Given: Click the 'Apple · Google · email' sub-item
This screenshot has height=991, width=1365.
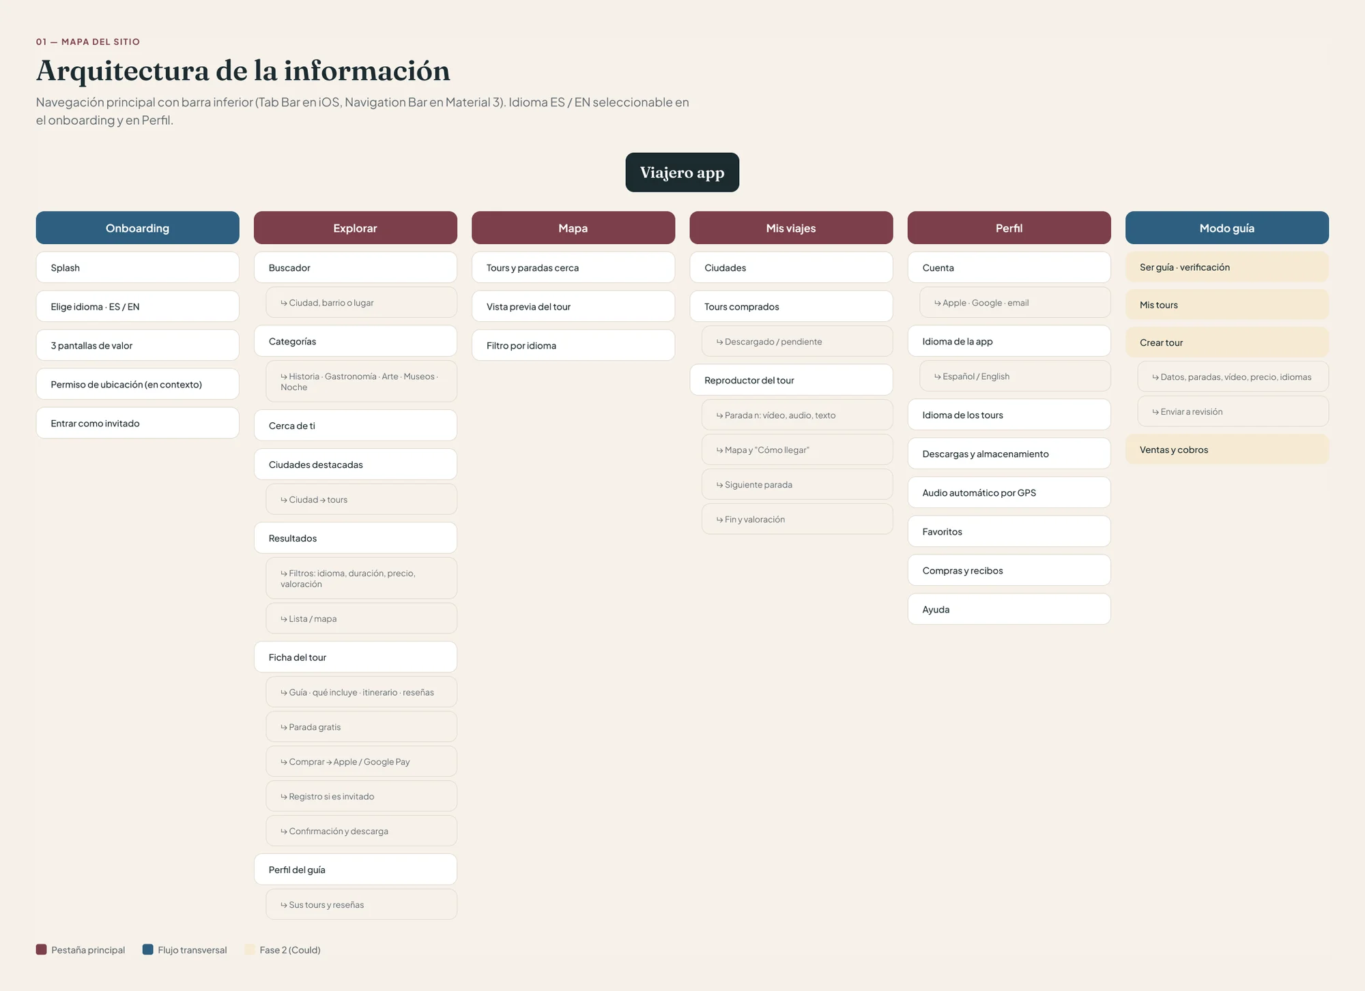Looking at the screenshot, I should coord(1015,302).
